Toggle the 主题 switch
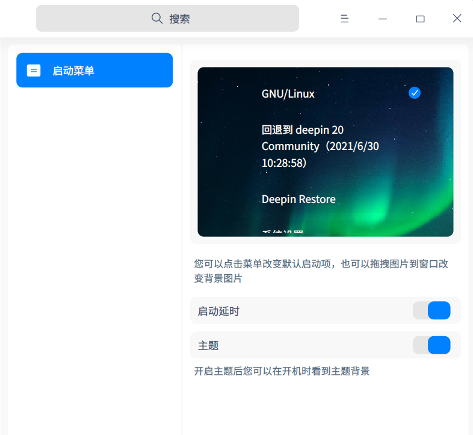This screenshot has height=435, width=473. point(431,345)
